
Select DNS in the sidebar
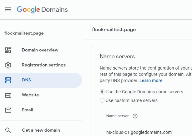(41, 80)
